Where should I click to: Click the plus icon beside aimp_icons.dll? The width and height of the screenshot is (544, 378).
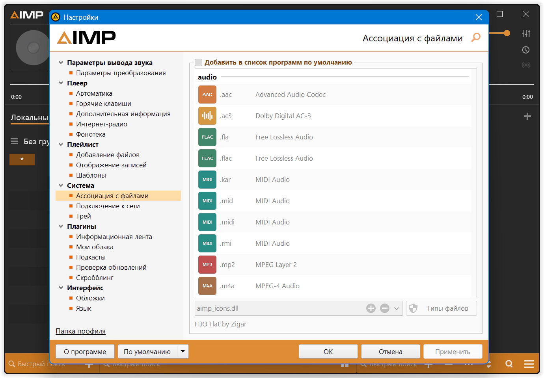[371, 308]
